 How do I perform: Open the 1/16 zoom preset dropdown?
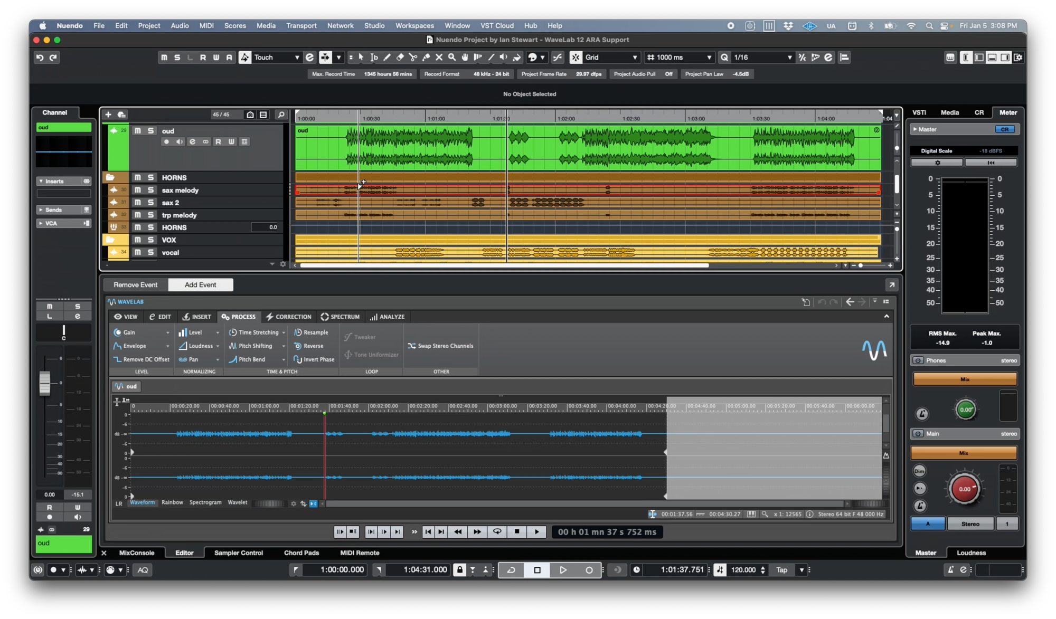click(788, 57)
